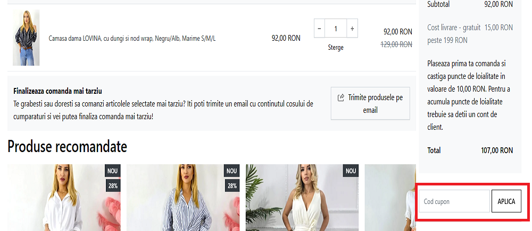Open the LOVINA shirt cart thumbnail
Screen dimensions: 532x231
[26, 38]
